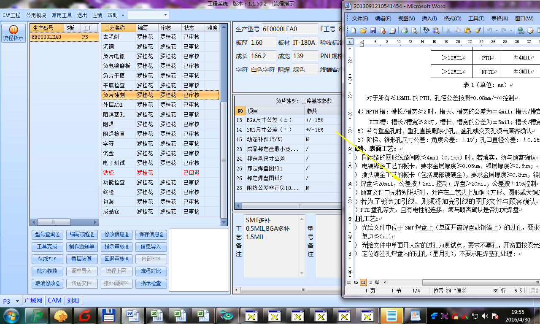
Task: Click horizontal scrollbar under 生产型号 list
Action: [64, 222]
